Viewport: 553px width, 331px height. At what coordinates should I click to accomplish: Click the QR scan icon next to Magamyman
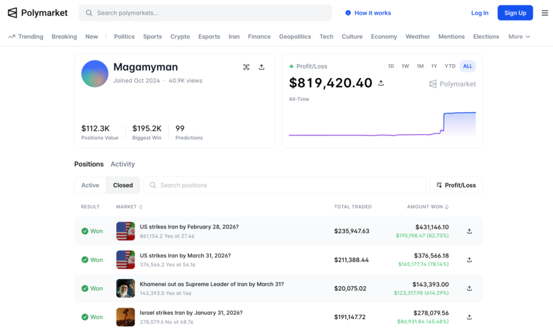click(x=246, y=67)
